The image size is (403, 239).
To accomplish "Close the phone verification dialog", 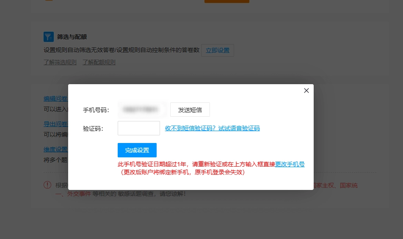I will pyautogui.click(x=306, y=91).
